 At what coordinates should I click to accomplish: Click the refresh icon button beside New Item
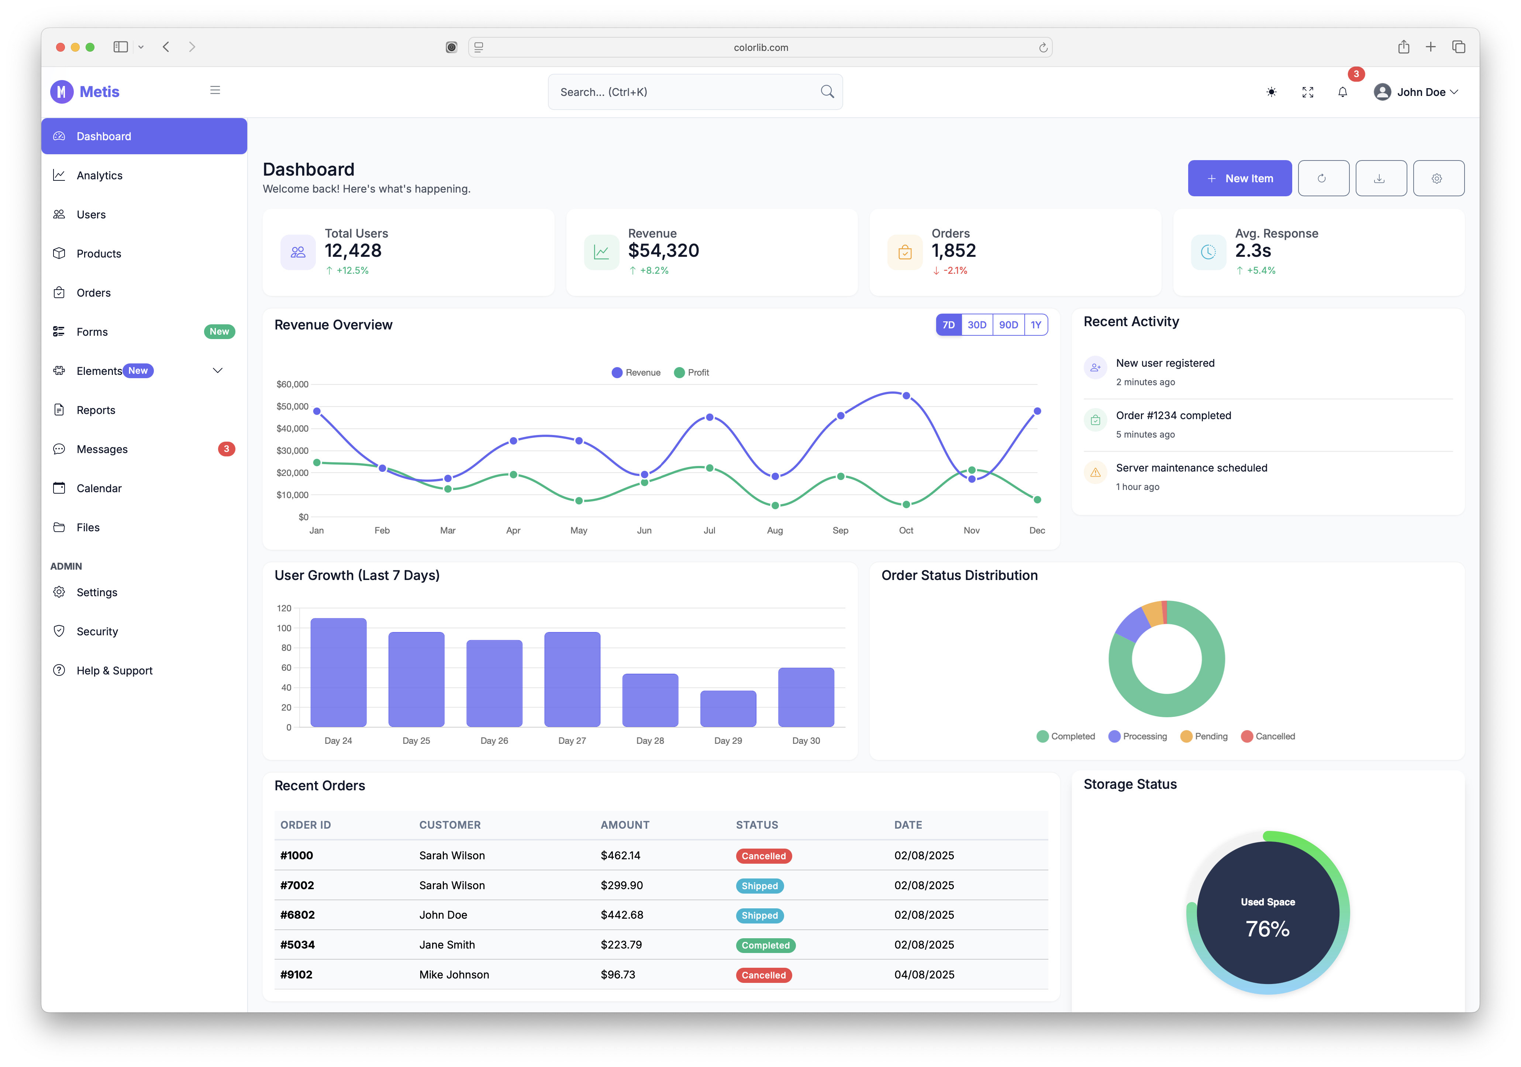coord(1322,178)
